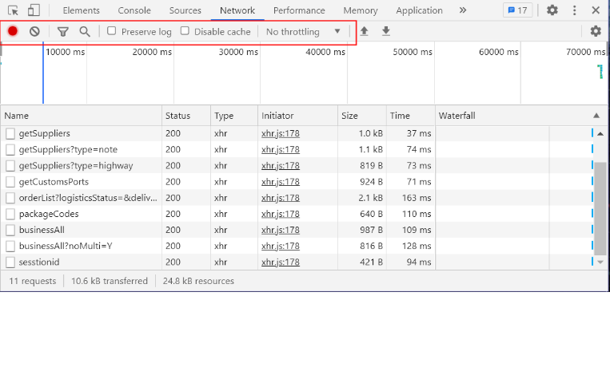Open DevTools main settings gear
610x375 pixels.
click(x=552, y=10)
